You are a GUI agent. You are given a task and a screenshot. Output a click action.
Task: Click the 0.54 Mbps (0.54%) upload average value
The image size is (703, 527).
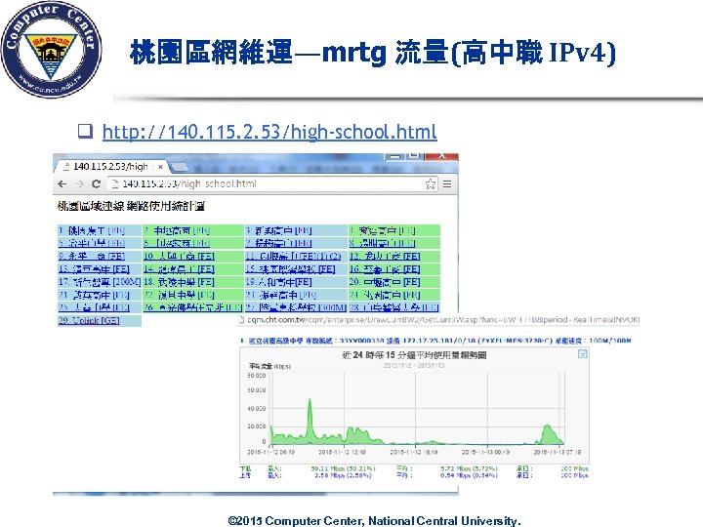[x=469, y=475]
